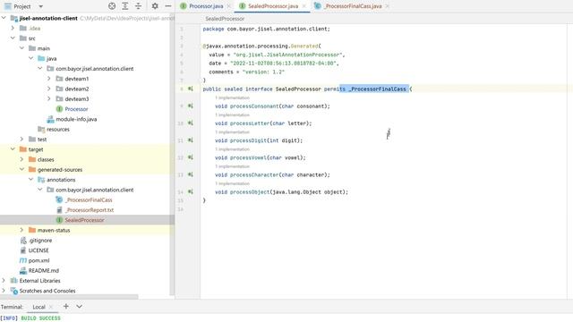Click gutter implementation icon for processObject
This screenshot has width=573, height=322.
pos(191,191)
